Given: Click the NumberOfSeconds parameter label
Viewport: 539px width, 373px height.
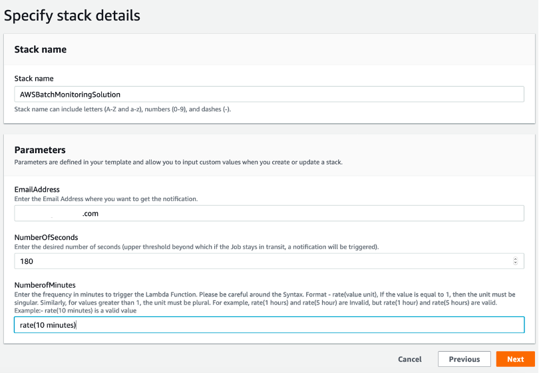Looking at the screenshot, I should pos(46,237).
